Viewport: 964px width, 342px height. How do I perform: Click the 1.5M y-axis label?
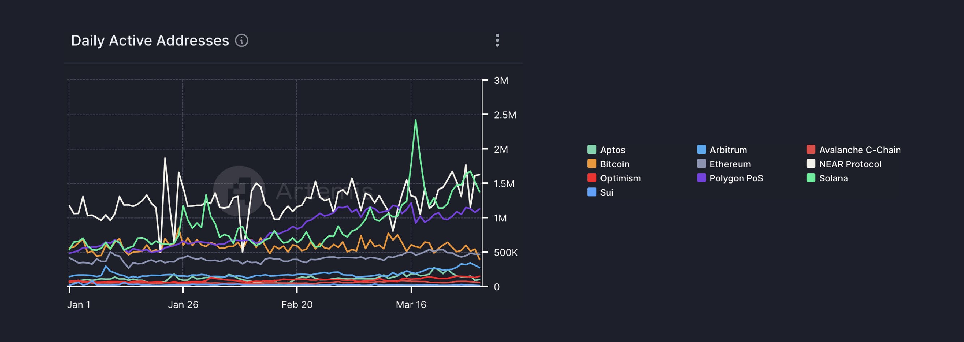tap(504, 183)
